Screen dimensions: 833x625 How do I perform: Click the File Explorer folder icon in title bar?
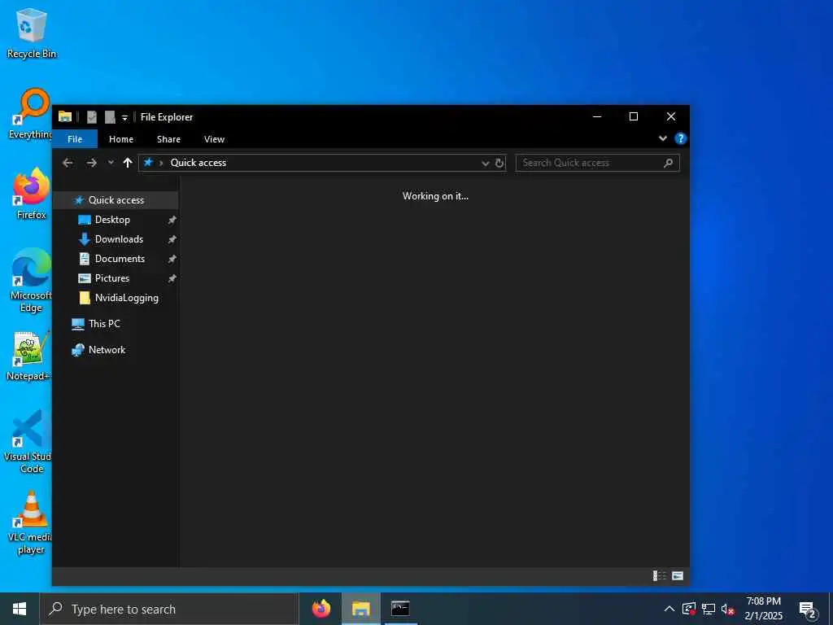(65, 116)
